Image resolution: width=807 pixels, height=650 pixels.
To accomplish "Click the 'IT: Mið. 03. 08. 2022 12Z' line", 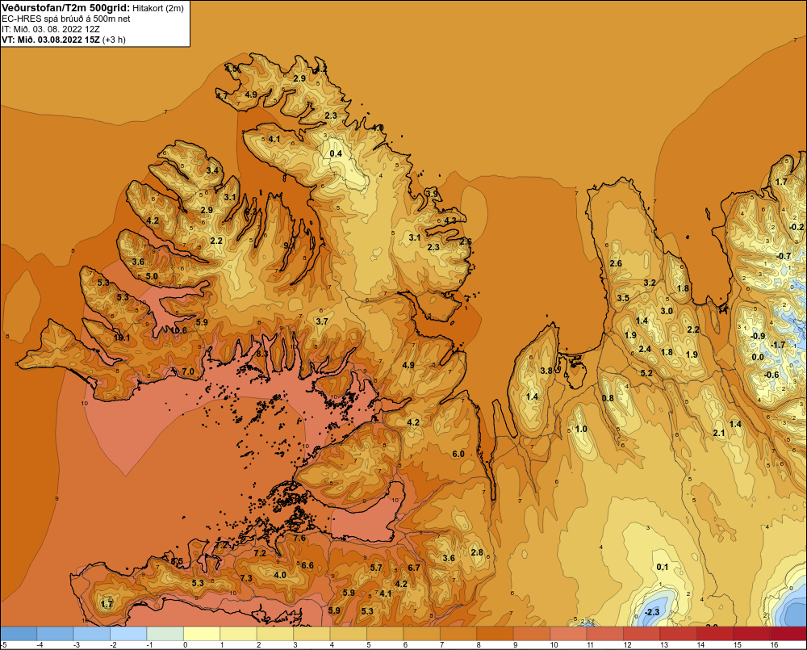I will pos(50,29).
